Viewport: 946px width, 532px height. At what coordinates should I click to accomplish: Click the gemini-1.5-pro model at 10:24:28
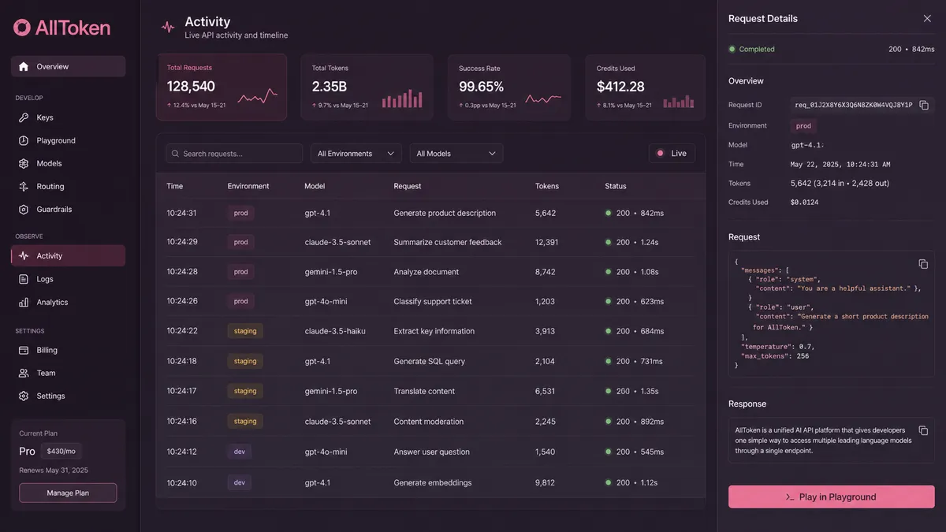click(331, 272)
